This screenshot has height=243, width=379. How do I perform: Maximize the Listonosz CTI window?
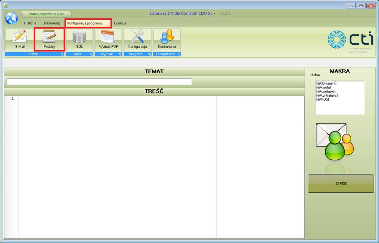tap(361, 6)
